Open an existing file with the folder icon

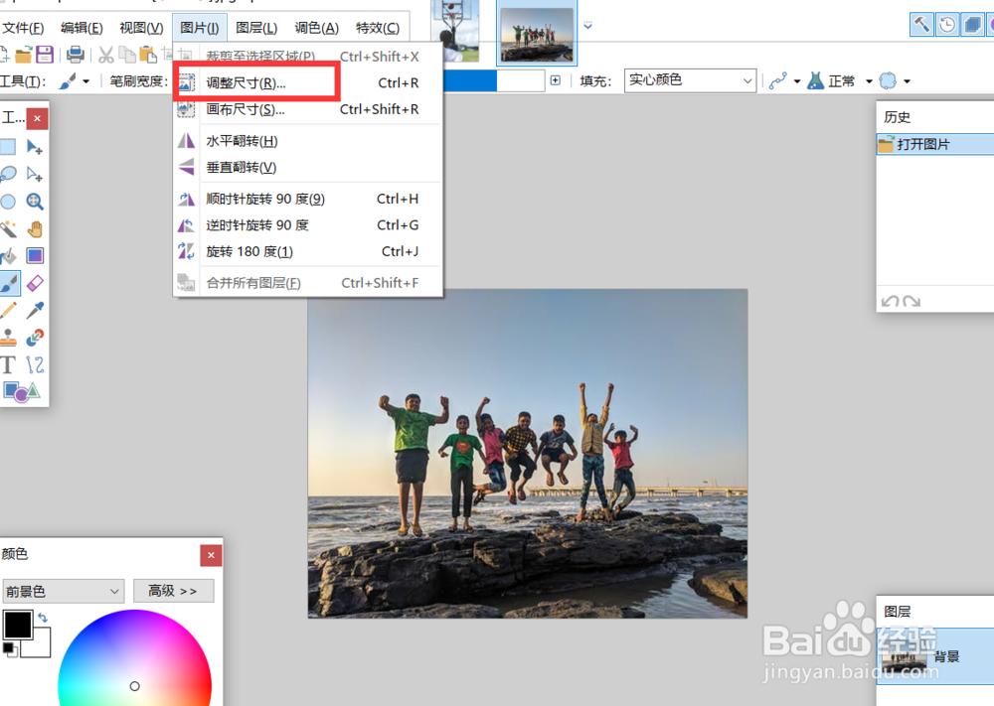pyautogui.click(x=24, y=55)
